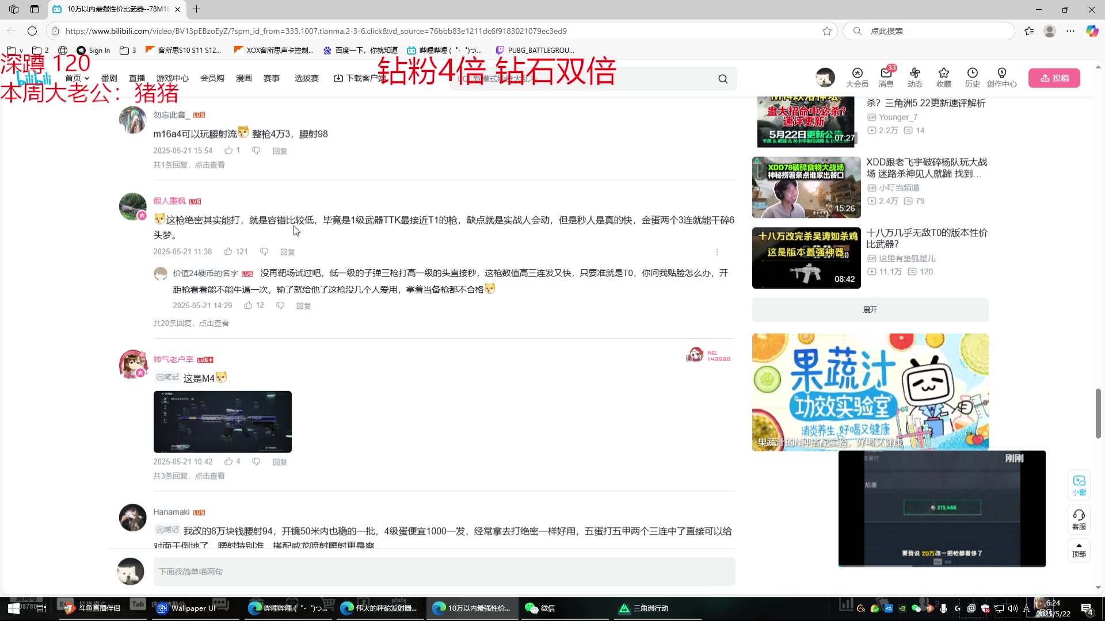Open 动态 feed icon
Image resolution: width=1105 pixels, height=621 pixels.
(x=915, y=78)
